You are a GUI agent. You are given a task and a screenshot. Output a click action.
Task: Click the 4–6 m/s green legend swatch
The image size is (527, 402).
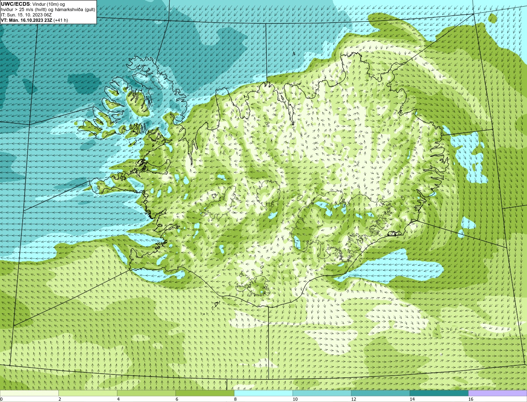pyautogui.click(x=146, y=393)
